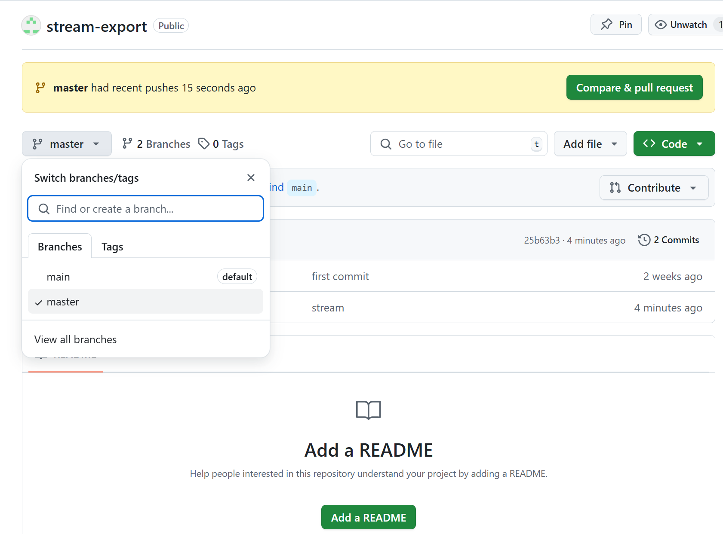This screenshot has height=534, width=723.
Task: Open the master branch selector dropdown
Action: [x=67, y=143]
